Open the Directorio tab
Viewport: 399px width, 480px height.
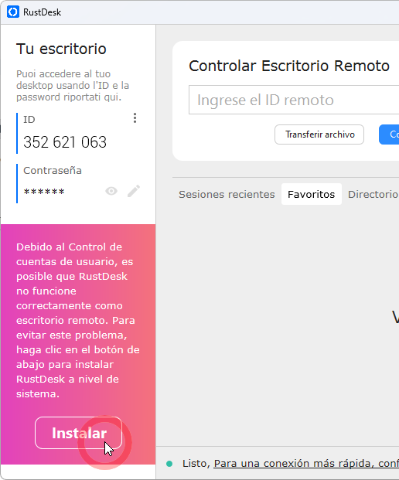(x=373, y=194)
